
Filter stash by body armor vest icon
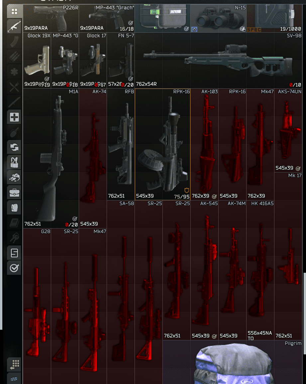(14, 208)
